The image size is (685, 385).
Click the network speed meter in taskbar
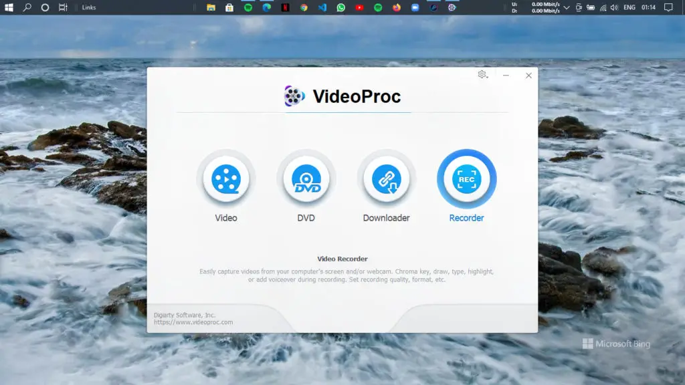click(x=536, y=7)
